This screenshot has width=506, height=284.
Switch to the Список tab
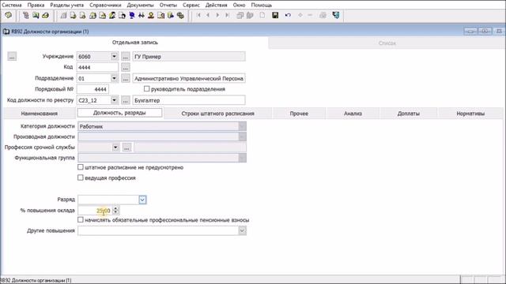[x=387, y=43]
